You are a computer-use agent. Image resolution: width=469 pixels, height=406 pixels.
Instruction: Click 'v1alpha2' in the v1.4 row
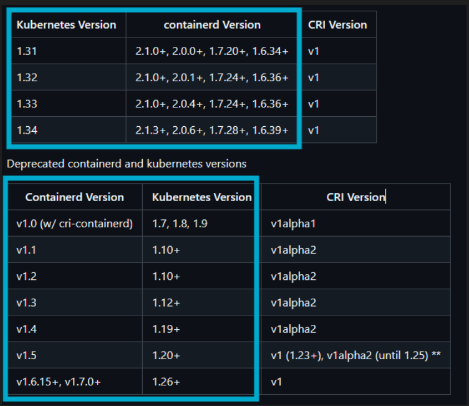click(355, 329)
